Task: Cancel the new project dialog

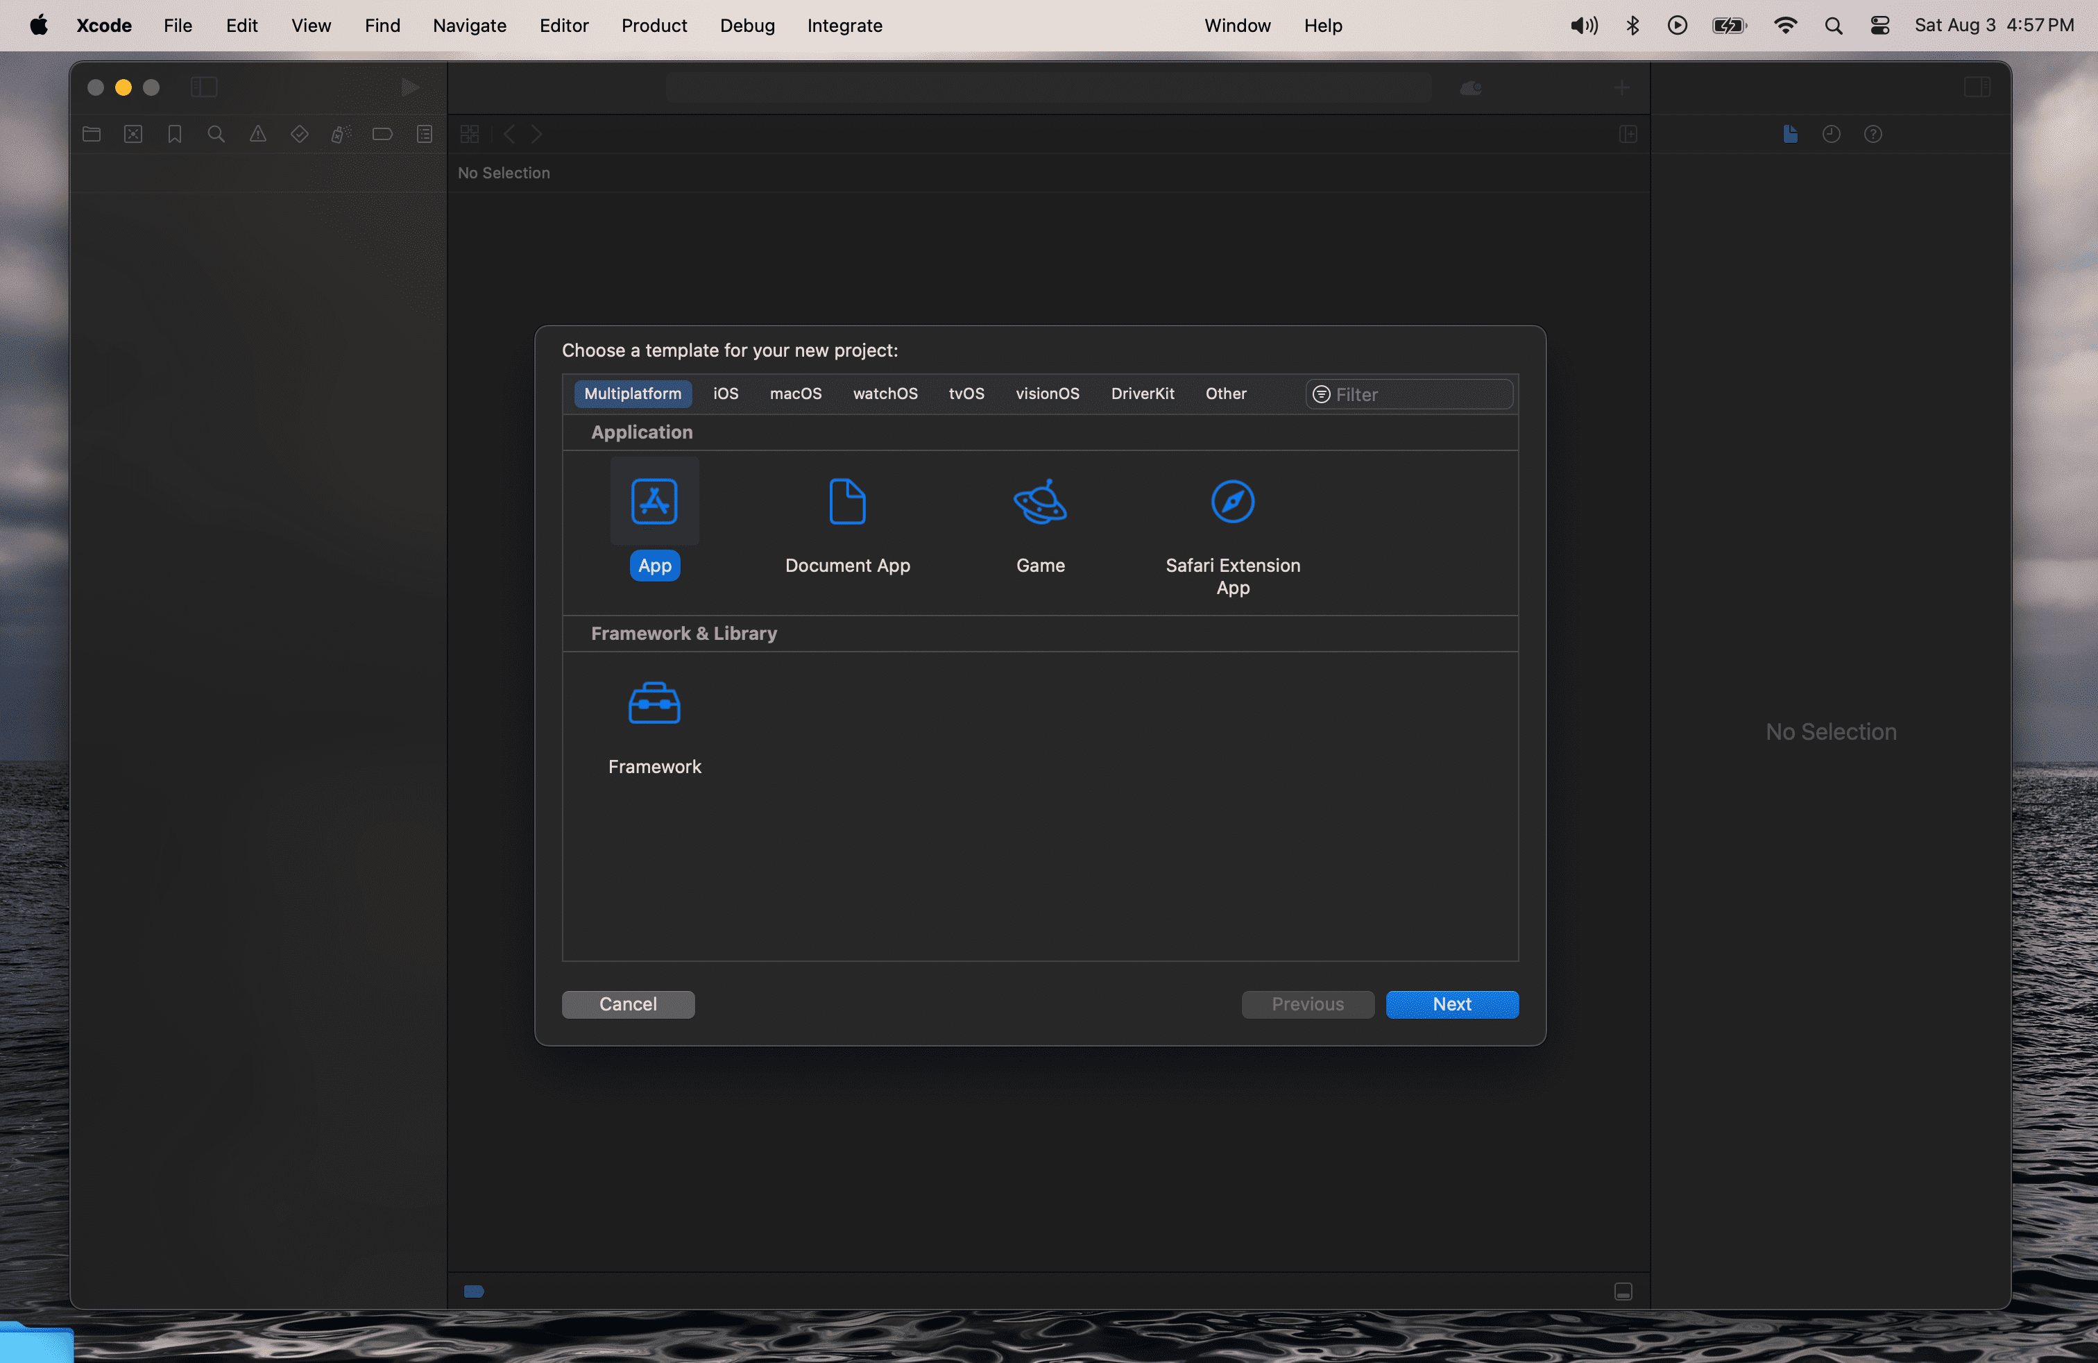Action: pyautogui.click(x=628, y=1004)
